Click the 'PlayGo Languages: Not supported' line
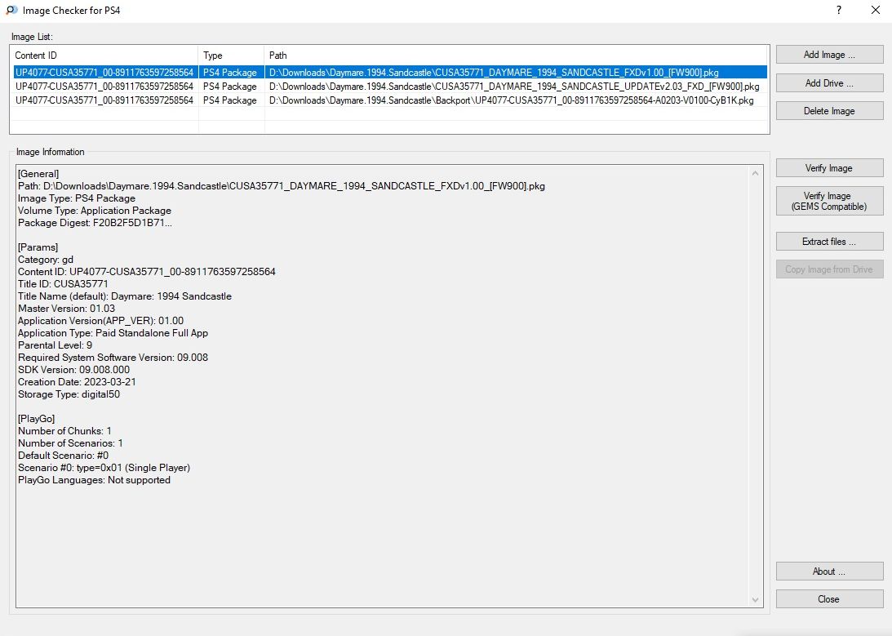 point(94,480)
